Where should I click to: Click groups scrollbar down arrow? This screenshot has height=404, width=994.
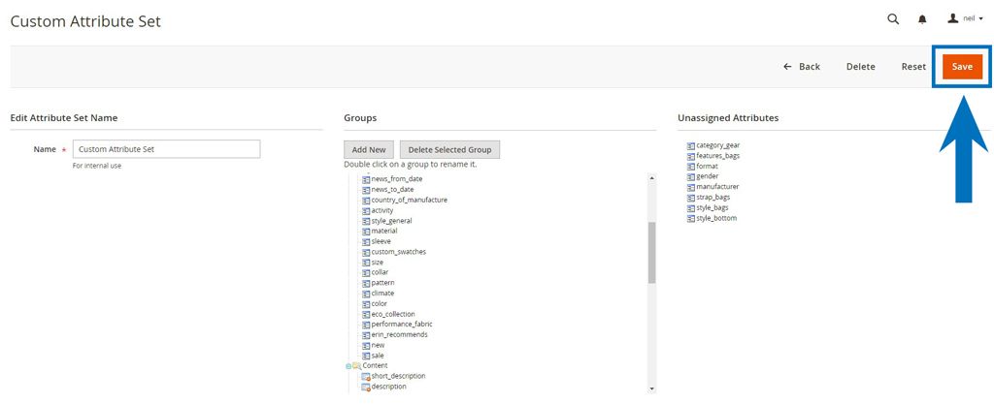tap(651, 388)
